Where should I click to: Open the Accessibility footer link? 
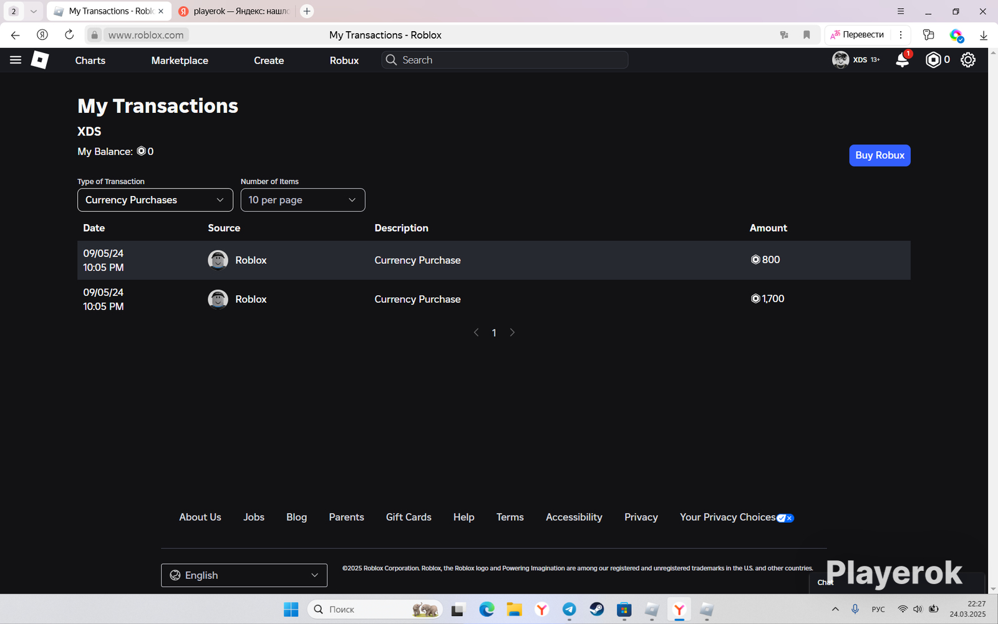coord(574,517)
